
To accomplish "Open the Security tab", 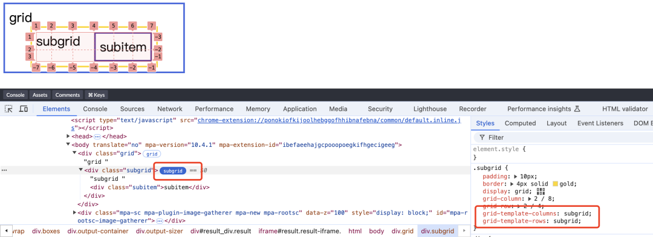I will [x=380, y=109].
